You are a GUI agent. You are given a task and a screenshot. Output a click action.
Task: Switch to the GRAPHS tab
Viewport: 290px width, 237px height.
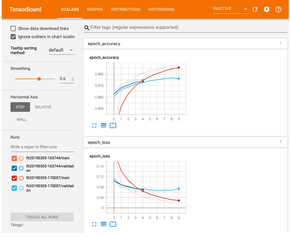95,9
